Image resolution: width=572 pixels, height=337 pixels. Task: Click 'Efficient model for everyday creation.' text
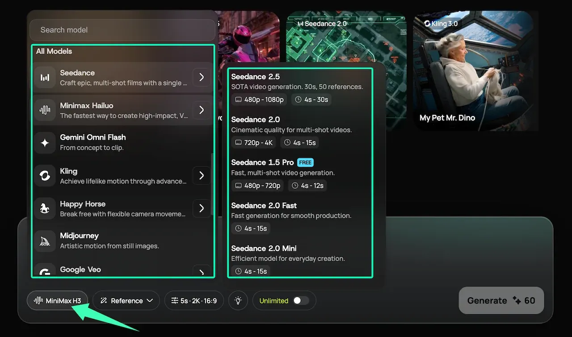point(288,258)
